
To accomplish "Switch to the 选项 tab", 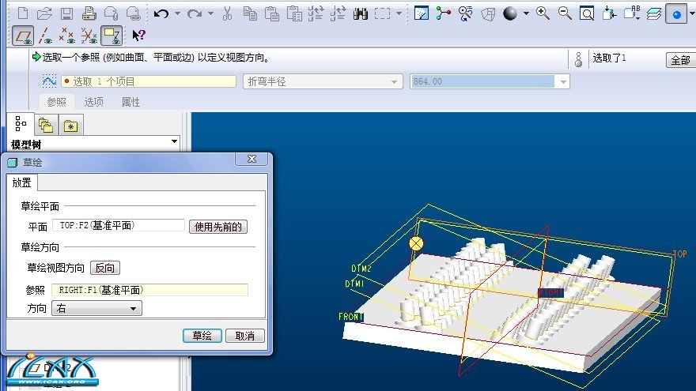I will [x=94, y=102].
